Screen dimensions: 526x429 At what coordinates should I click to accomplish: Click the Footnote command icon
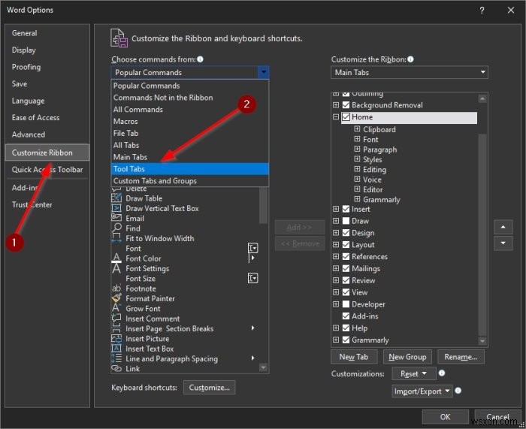116,289
